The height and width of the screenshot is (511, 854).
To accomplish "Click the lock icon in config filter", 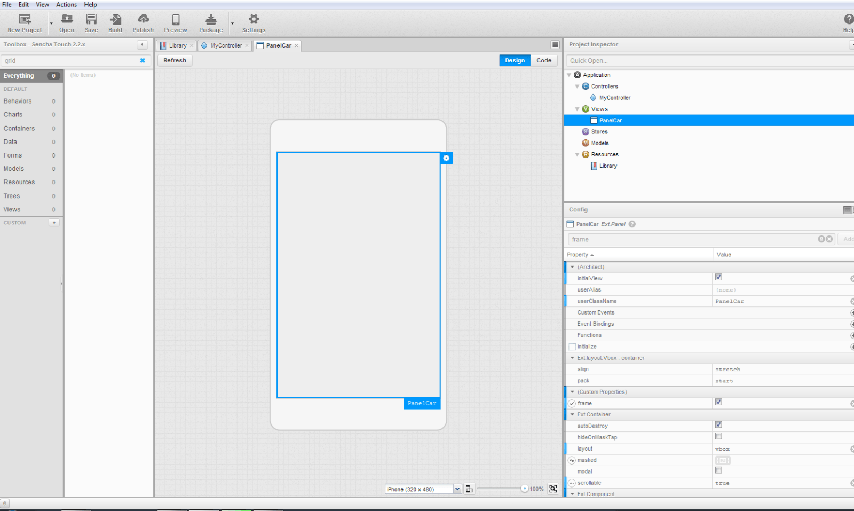I will pos(821,239).
